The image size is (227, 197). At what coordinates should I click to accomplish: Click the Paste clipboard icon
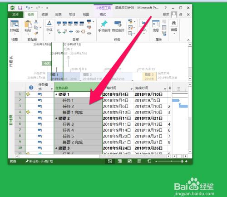tap(28, 26)
